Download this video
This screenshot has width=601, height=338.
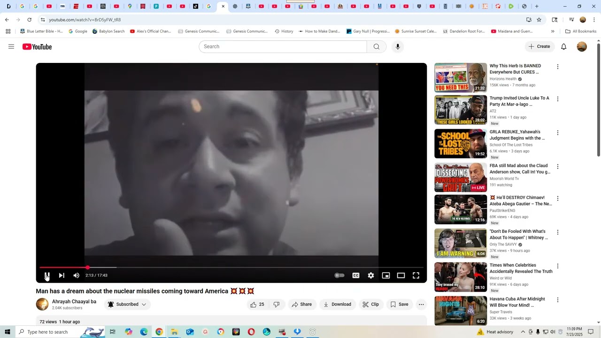[x=337, y=304]
